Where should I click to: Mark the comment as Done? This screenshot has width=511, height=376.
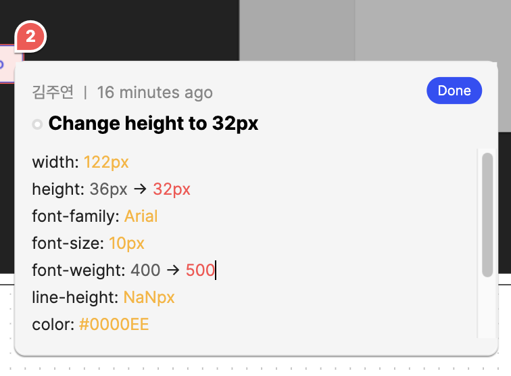tap(454, 91)
